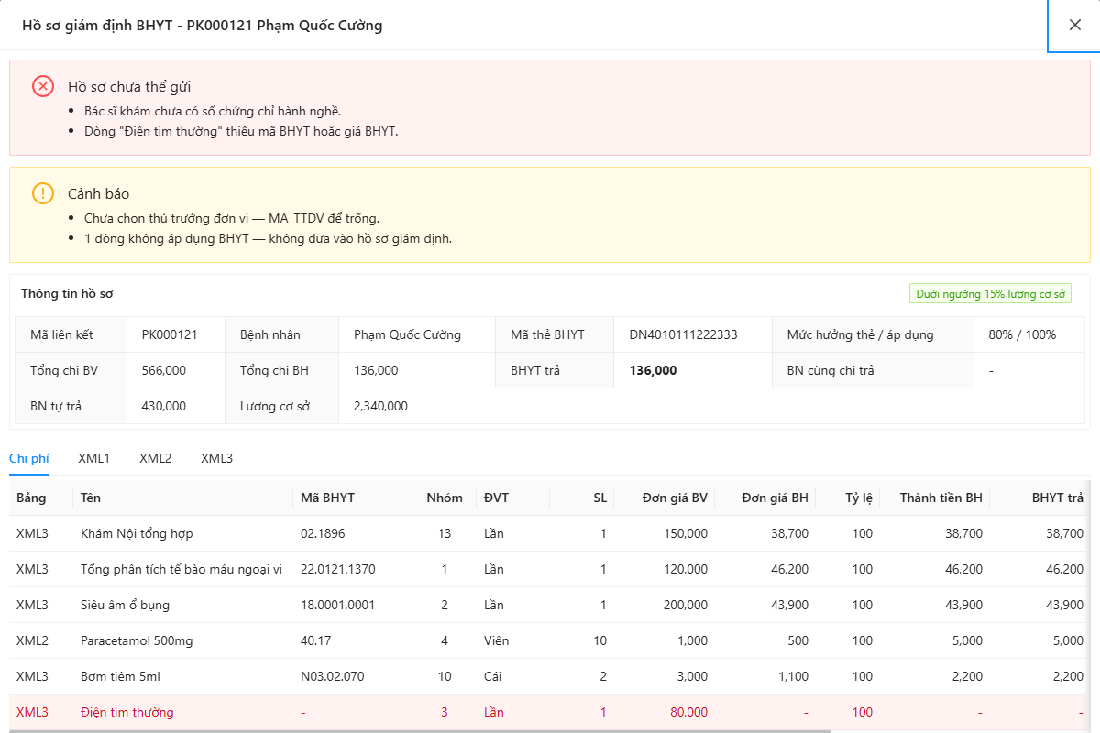Click the BN tự trả value "430,000"

coord(164,406)
